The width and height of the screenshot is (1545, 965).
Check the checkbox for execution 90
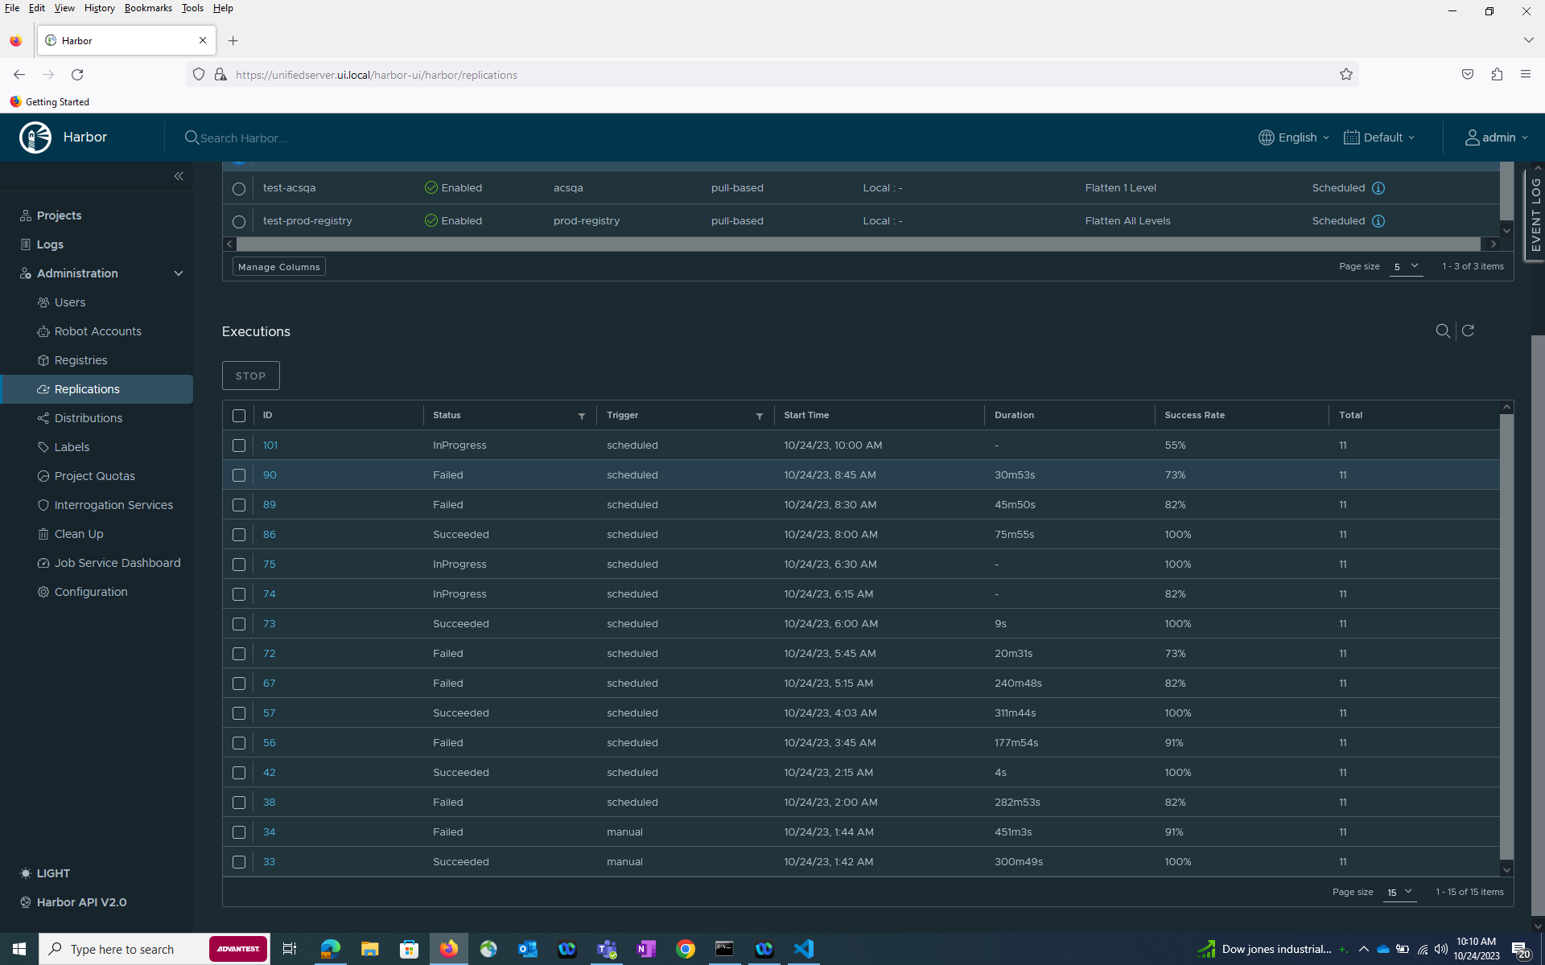click(x=239, y=475)
